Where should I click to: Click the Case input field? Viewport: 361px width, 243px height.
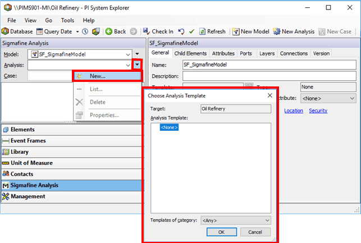50,76
